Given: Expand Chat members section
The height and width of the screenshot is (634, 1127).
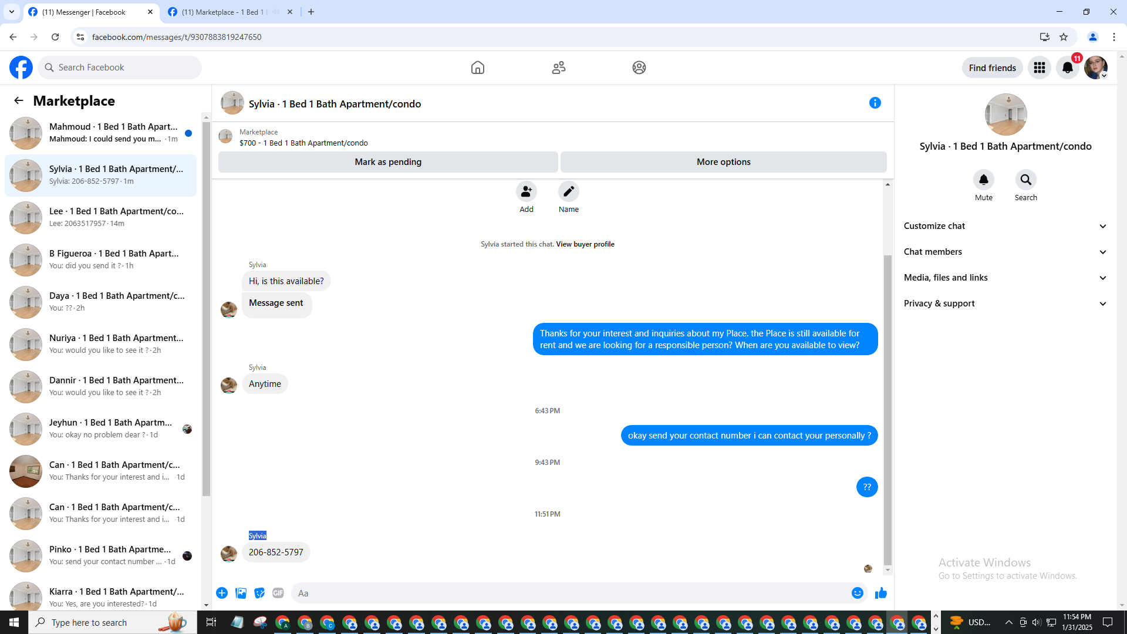Looking at the screenshot, I should pyautogui.click(x=1005, y=252).
